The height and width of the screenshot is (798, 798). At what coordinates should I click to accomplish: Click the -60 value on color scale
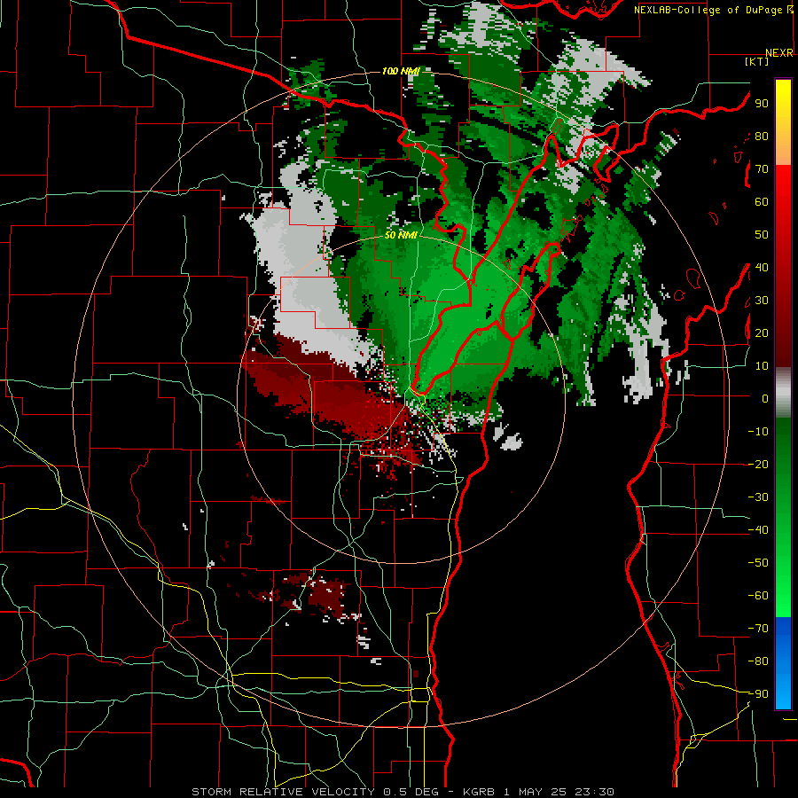click(x=758, y=596)
